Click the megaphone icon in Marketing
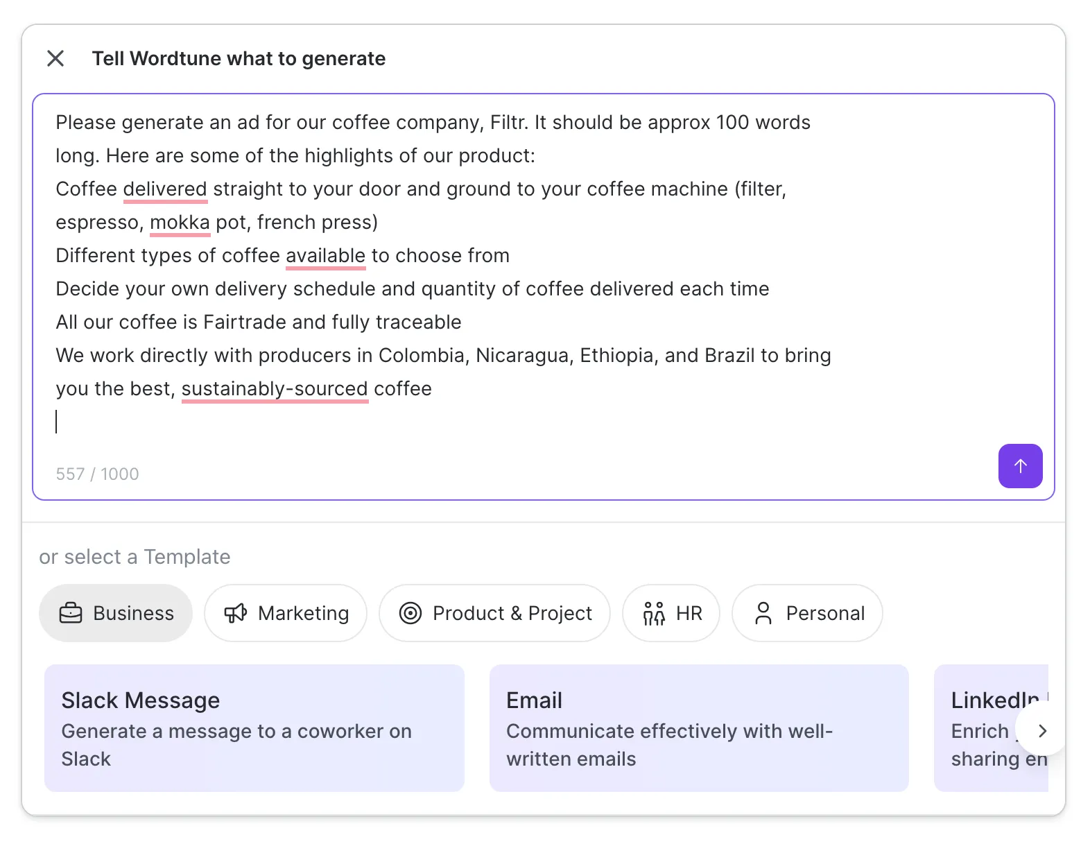Screen dimensions: 1090x853 pos(236,614)
